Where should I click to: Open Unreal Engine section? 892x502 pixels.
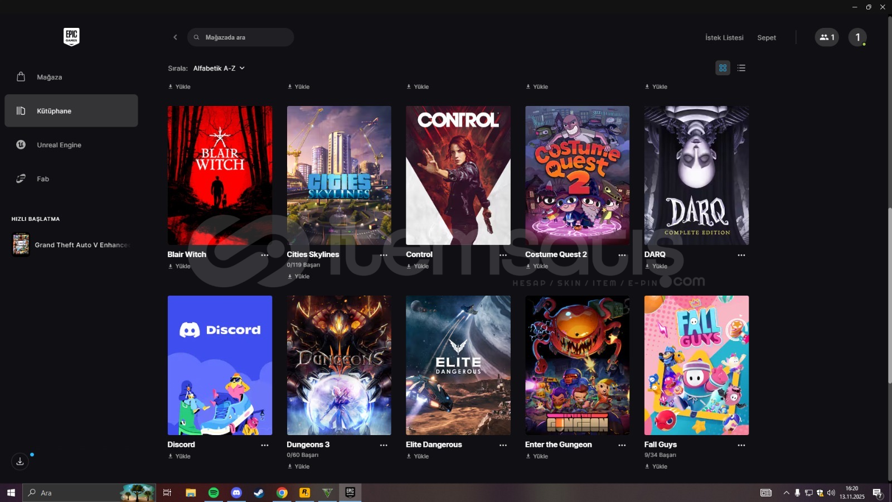coord(71,144)
